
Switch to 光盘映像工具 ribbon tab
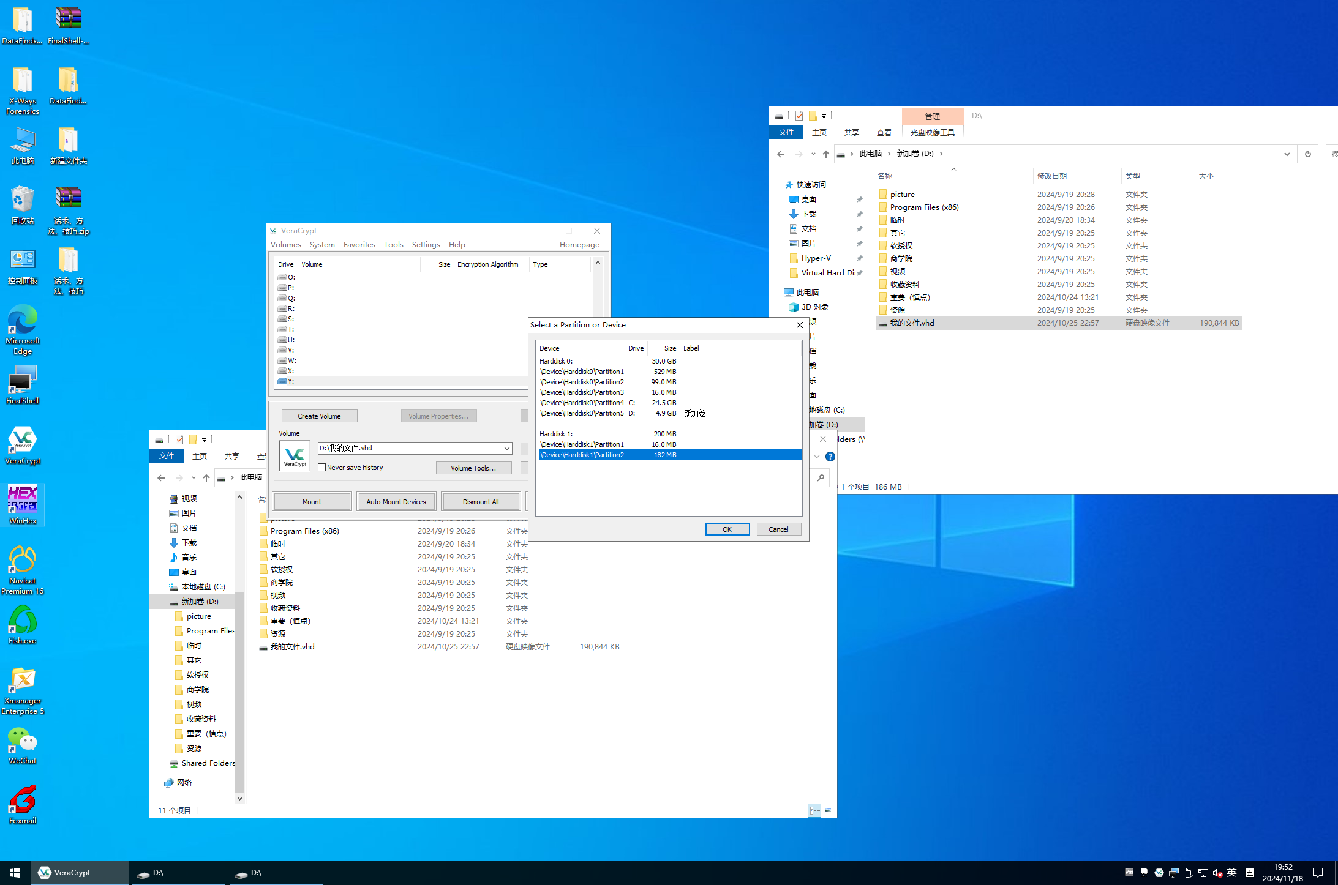click(x=932, y=132)
